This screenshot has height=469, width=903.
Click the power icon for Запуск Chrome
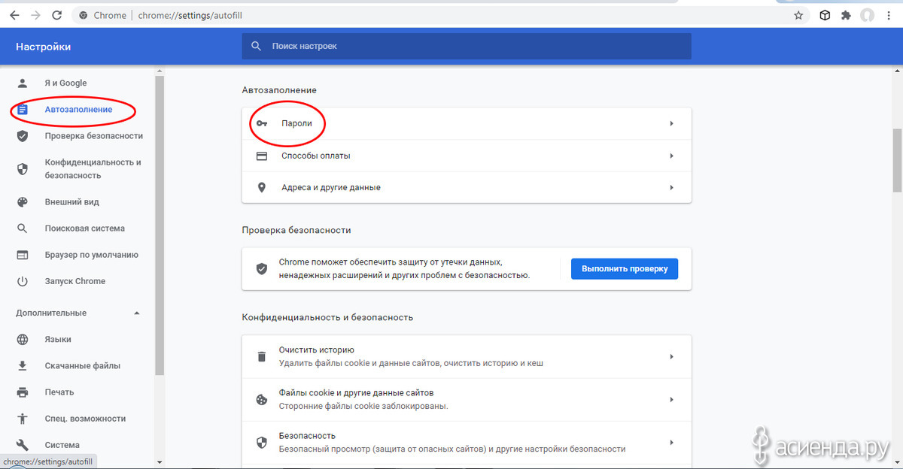[x=23, y=281]
